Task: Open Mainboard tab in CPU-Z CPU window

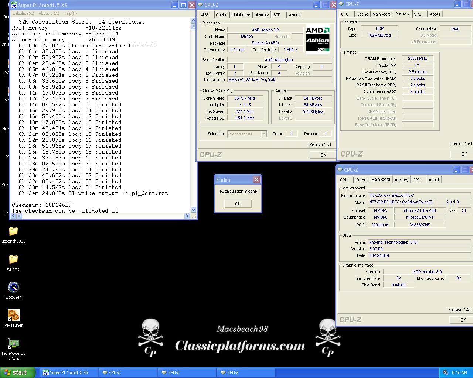Action: coord(241,15)
